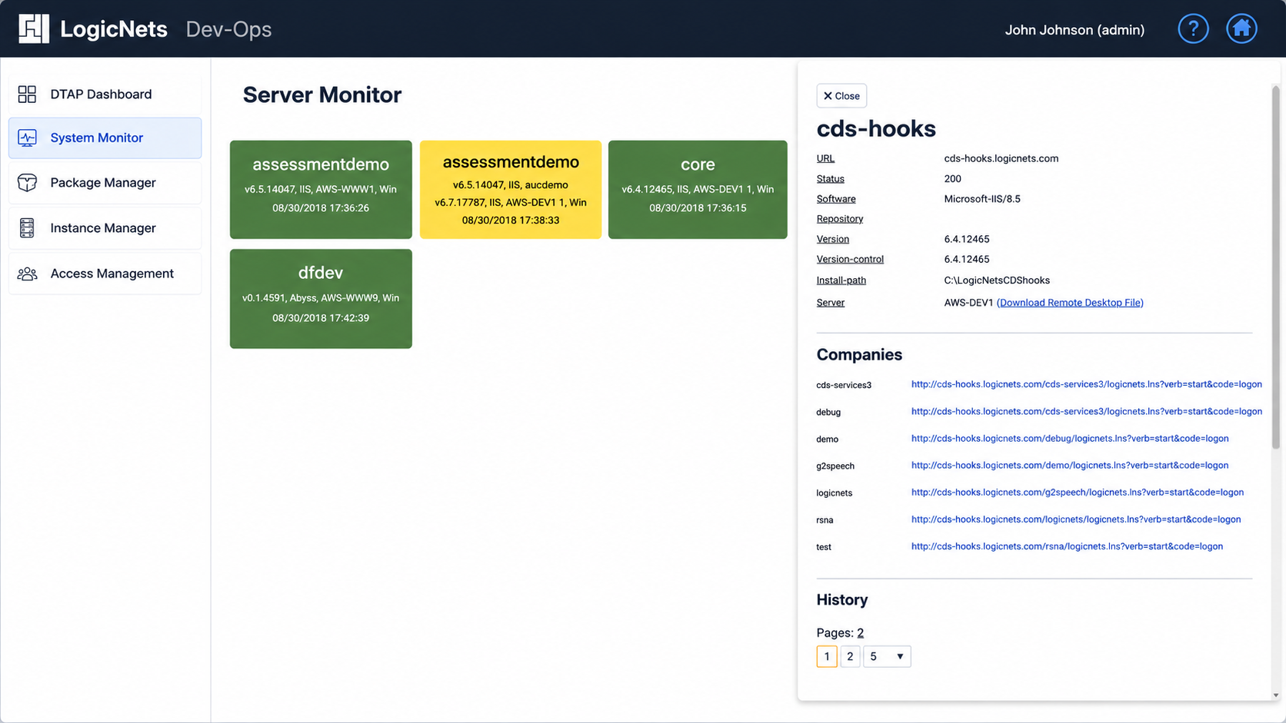1286x723 pixels.
Task: Click the underlined Status label
Action: pyautogui.click(x=831, y=178)
